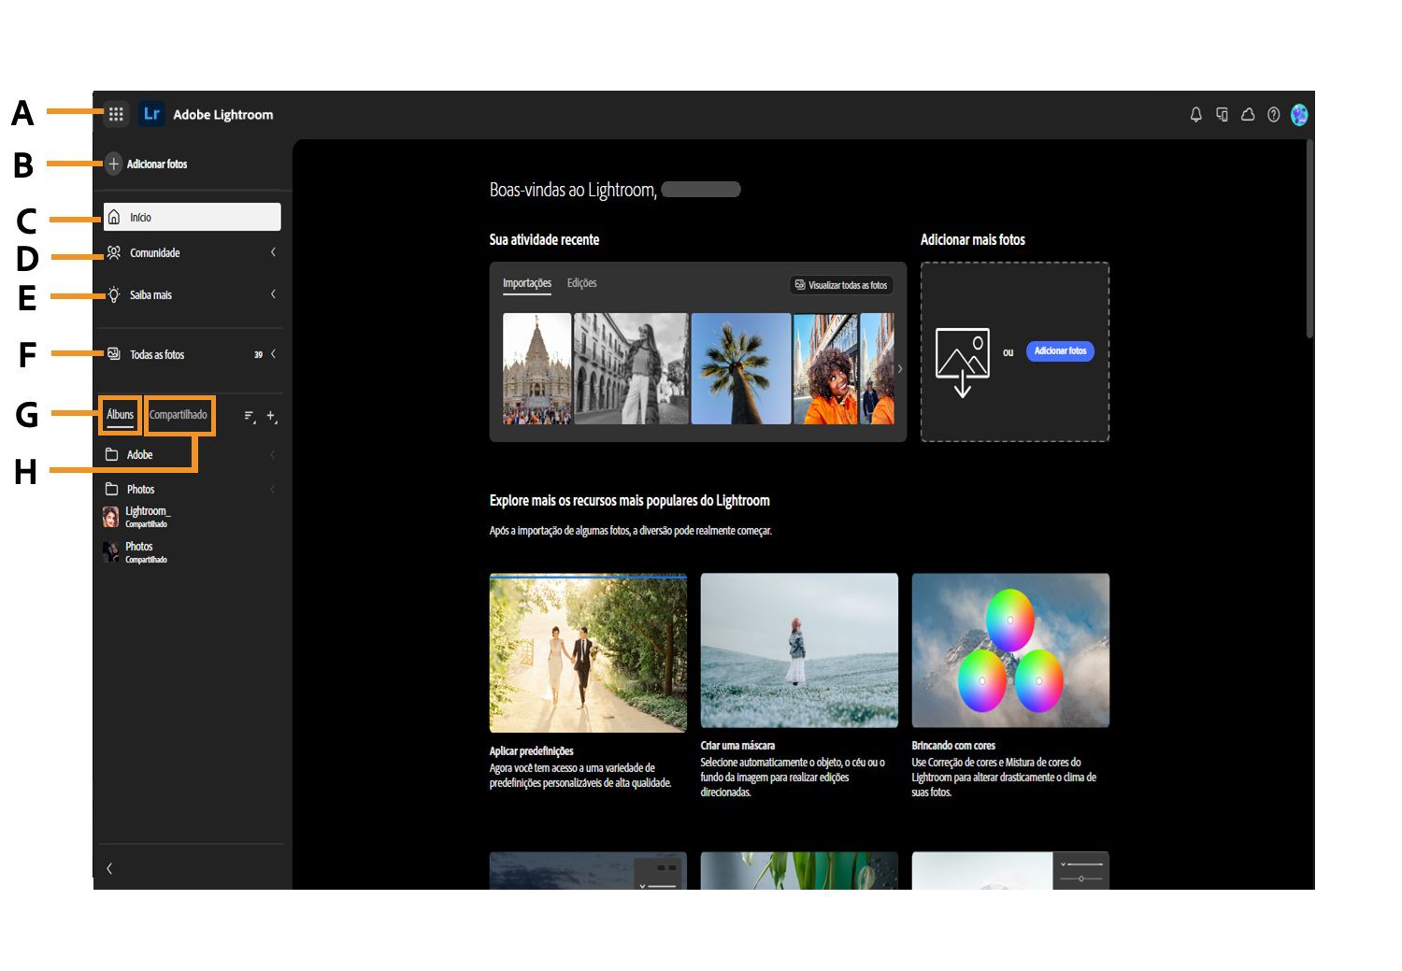The height and width of the screenshot is (971, 1402).
Task: Switch to the Compartilhado tab
Action: (x=179, y=414)
